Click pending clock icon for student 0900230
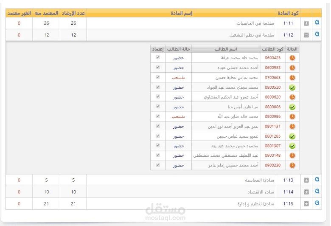Screen dimensions: 331x226 [292, 165]
